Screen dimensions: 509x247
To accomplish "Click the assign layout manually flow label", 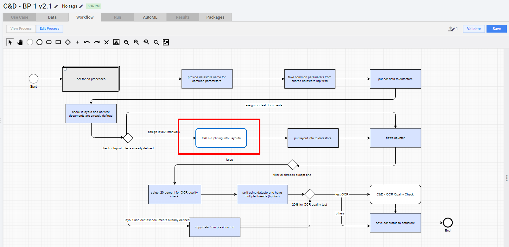I will pyautogui.click(x=164, y=132).
